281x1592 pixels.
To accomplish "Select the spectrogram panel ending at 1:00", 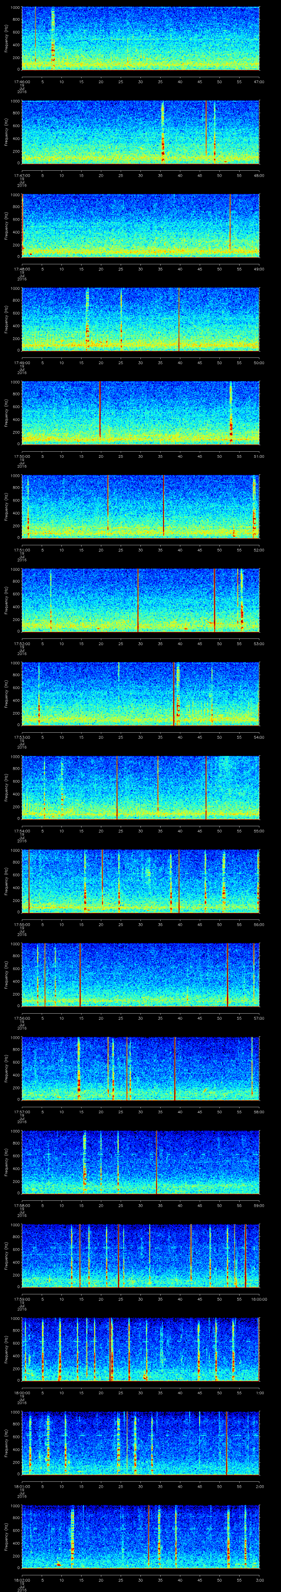I will tap(141, 1350).
